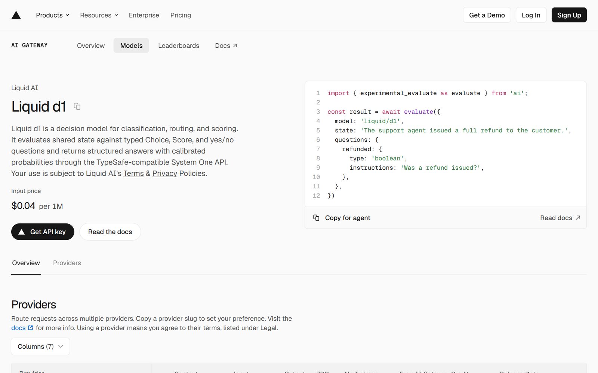
Task: Open the Columns (7) dropdown
Action: click(40, 347)
